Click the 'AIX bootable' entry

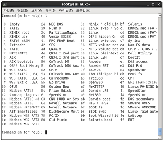click(22, 62)
